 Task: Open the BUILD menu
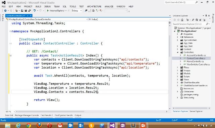(38, 6)
